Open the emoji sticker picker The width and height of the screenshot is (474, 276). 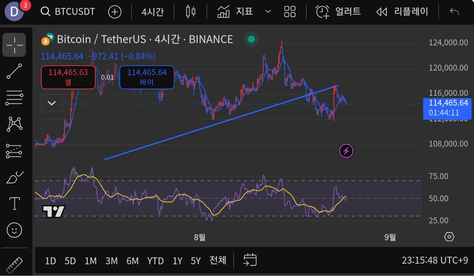pos(14,230)
